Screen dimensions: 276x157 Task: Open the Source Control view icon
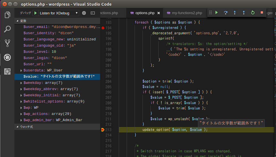click(7, 43)
